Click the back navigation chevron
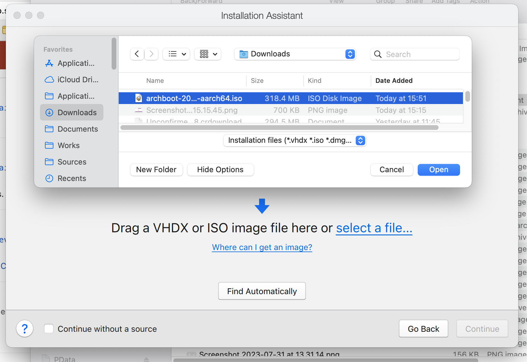 pos(137,54)
